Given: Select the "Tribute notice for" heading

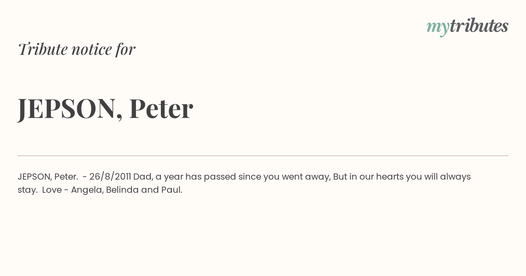Looking at the screenshot, I should (76, 49).
